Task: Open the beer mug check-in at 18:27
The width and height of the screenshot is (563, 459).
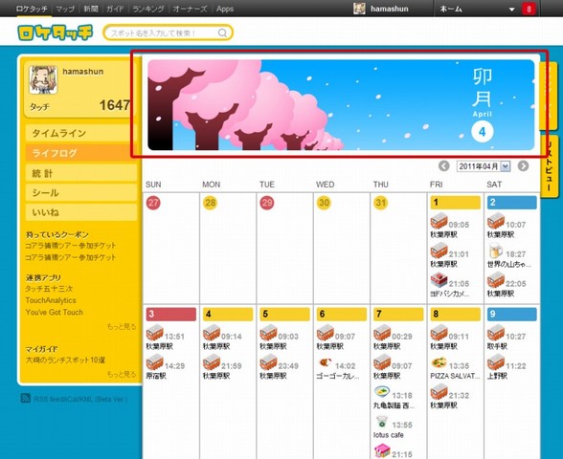Action: [496, 251]
